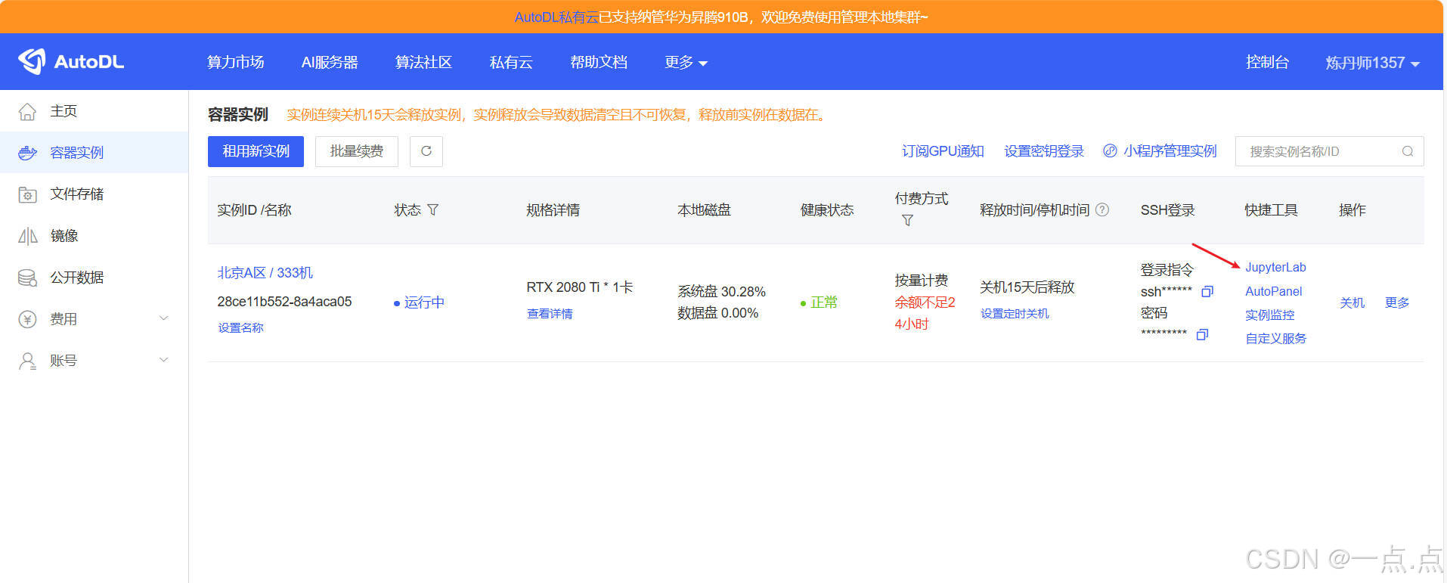This screenshot has height=583, width=1447.
Task: Launch JupyterLab for the instance
Action: [x=1275, y=267]
